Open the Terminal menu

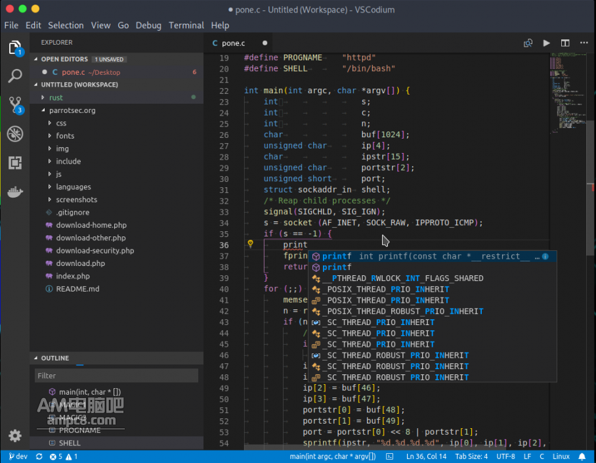coord(186,25)
